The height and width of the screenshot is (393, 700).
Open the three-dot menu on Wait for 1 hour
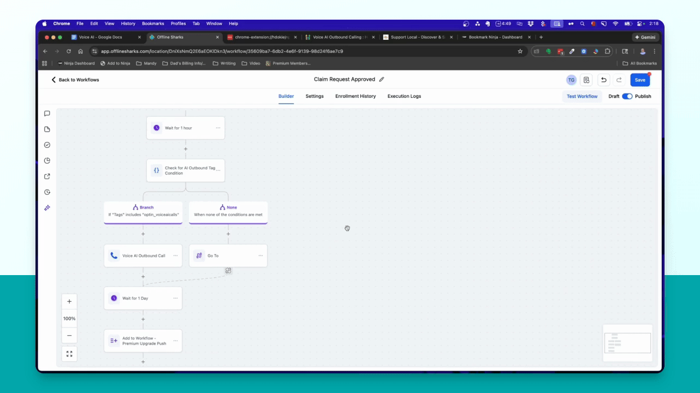(x=218, y=128)
